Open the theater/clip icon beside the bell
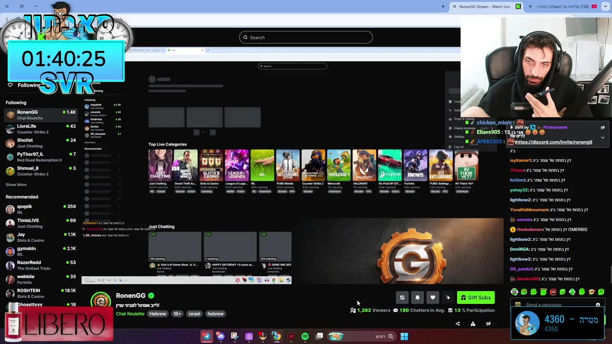The height and width of the screenshot is (344, 612). tap(402, 298)
